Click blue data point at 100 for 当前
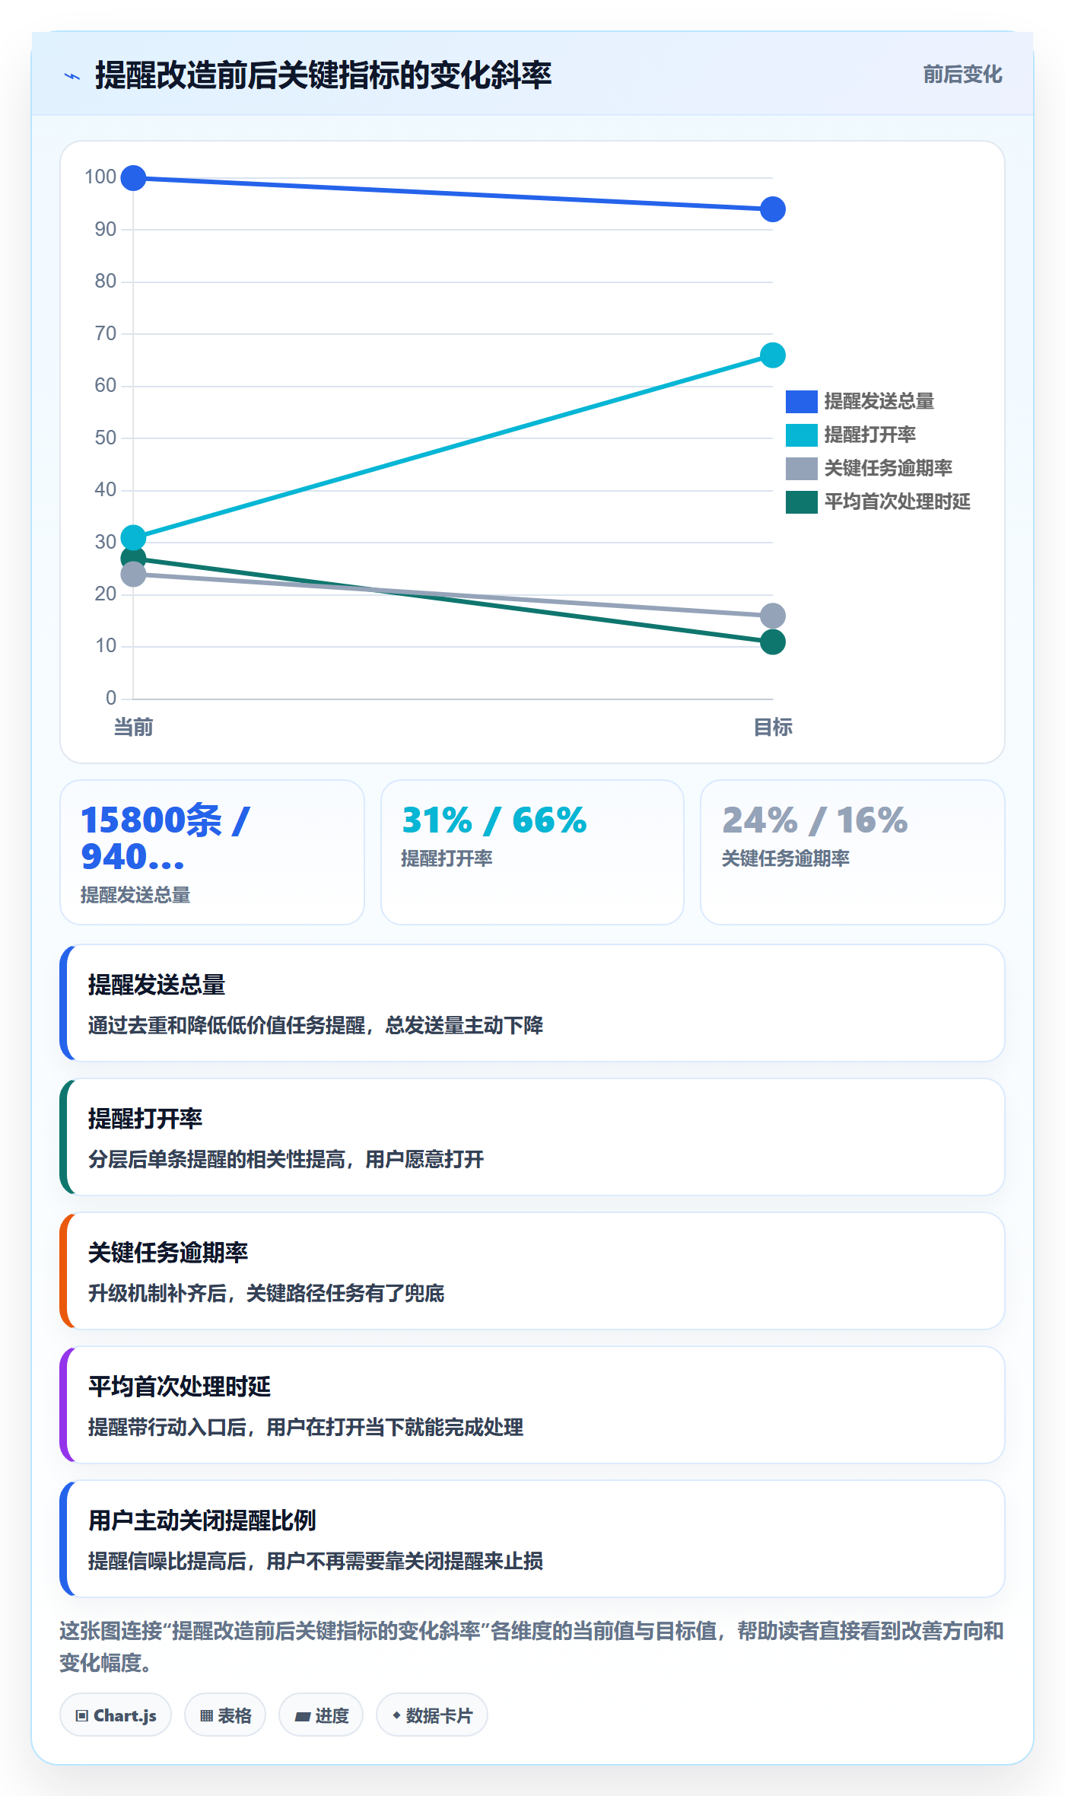Screen dimensions: 1065x1796 coord(133,178)
